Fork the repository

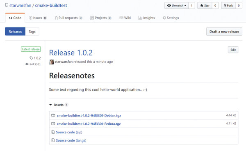point(228,5)
